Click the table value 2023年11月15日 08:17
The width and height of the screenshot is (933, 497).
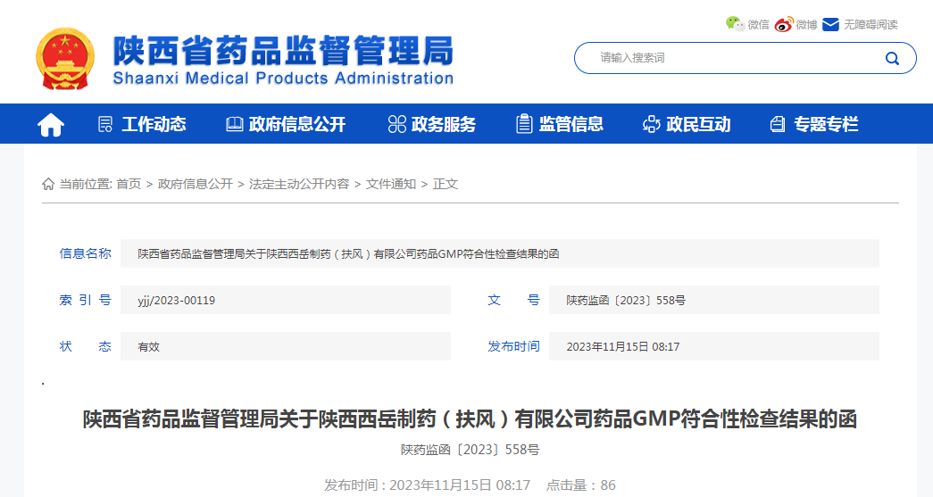pyautogui.click(x=623, y=346)
